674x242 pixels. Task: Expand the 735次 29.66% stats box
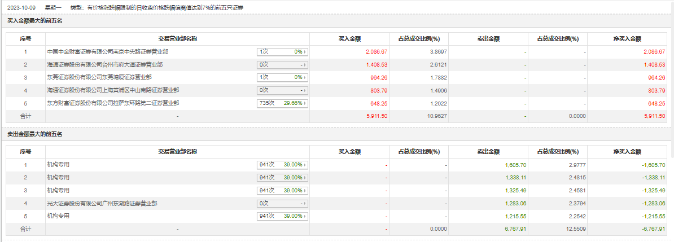click(x=282, y=103)
